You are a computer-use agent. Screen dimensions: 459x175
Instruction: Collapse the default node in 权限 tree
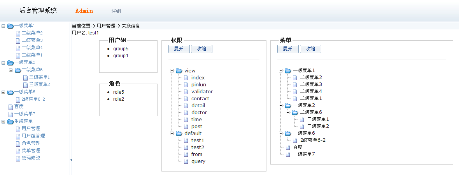tap(172, 134)
